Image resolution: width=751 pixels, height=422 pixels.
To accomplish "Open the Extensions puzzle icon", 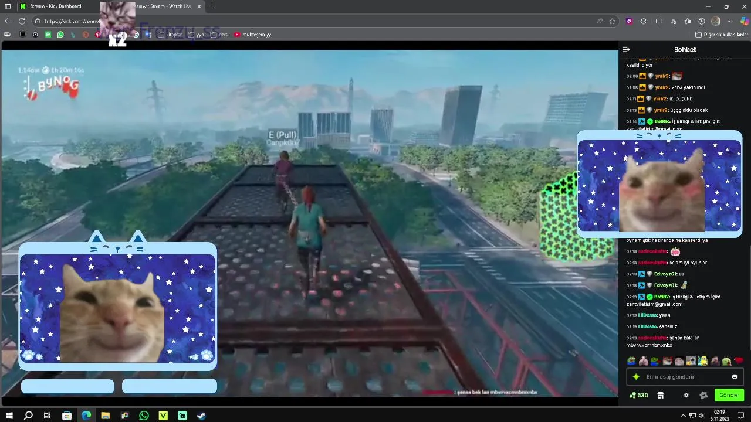I will [x=644, y=21].
